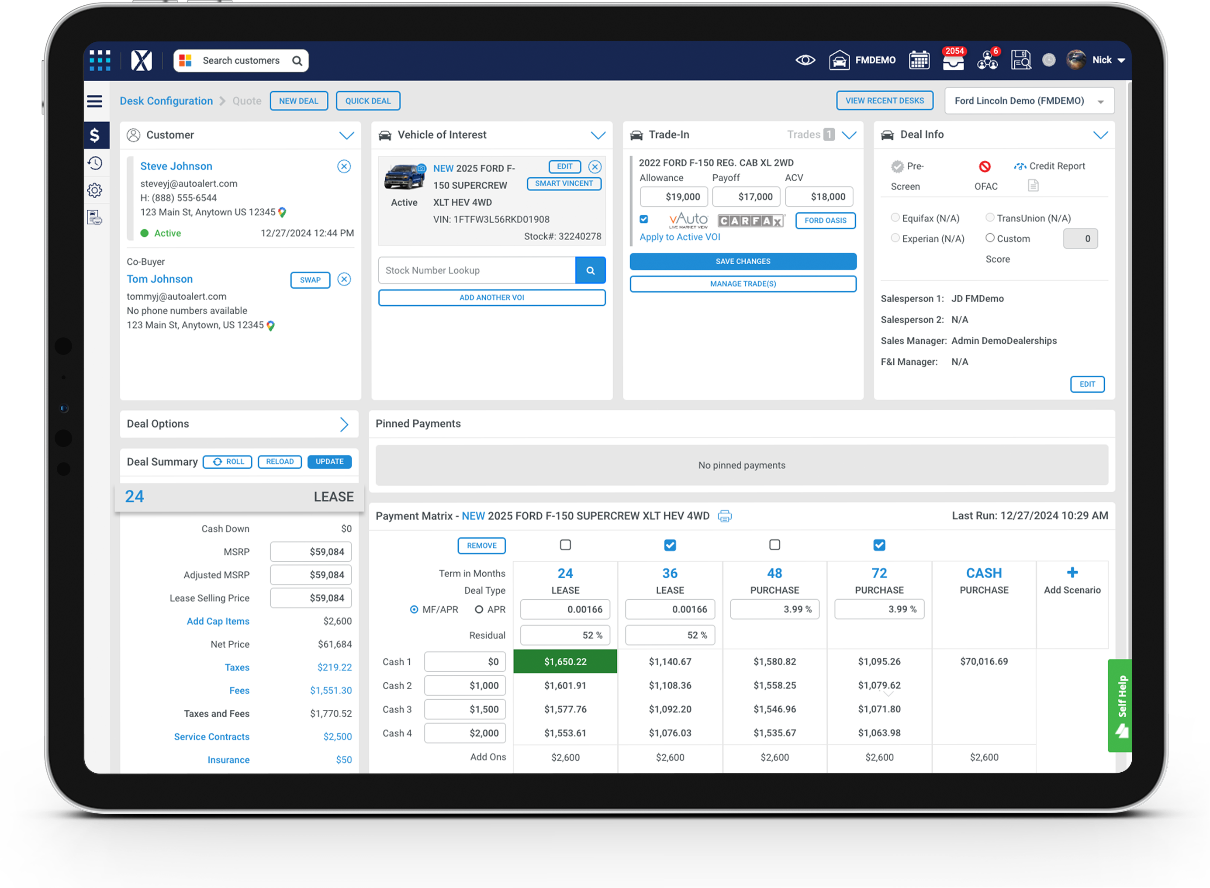This screenshot has width=1210, height=888.
Task: Open the Service Contracts link
Action: click(211, 737)
